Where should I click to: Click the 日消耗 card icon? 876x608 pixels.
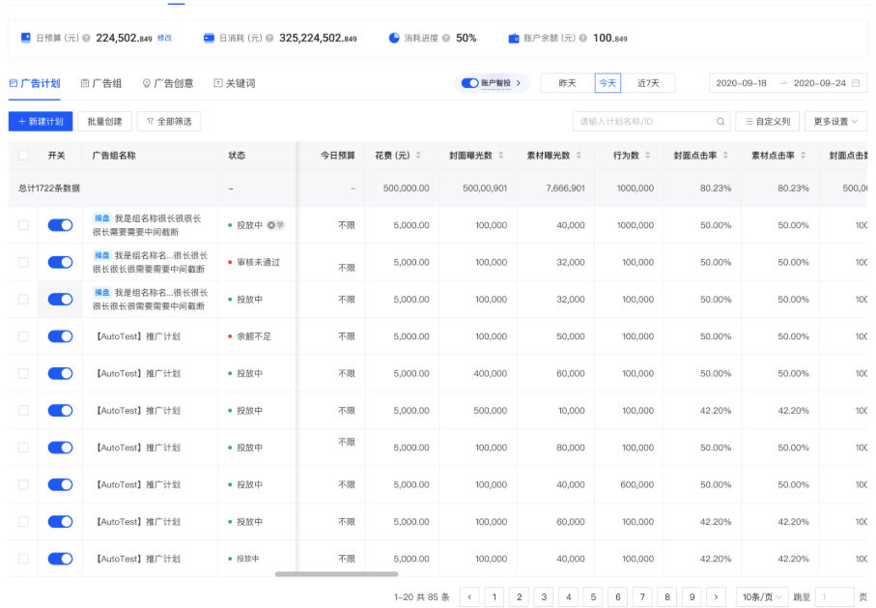[x=209, y=38]
